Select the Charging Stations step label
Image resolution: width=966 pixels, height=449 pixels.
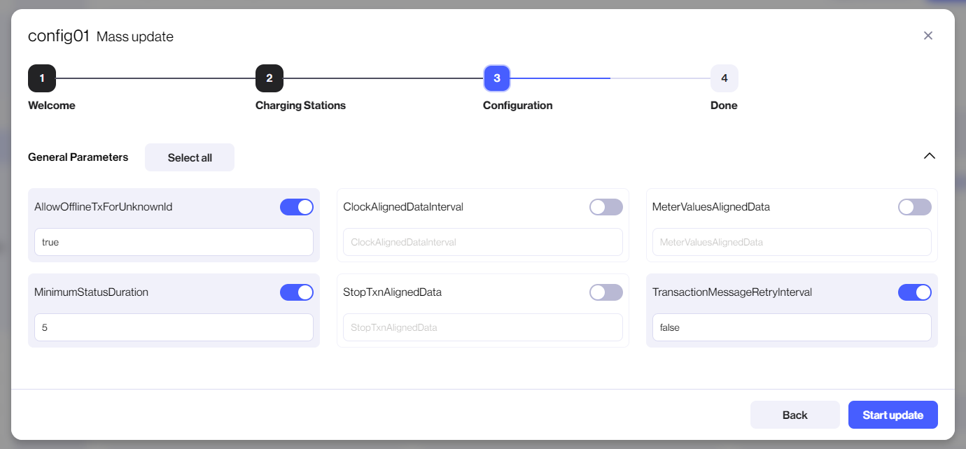tap(300, 105)
